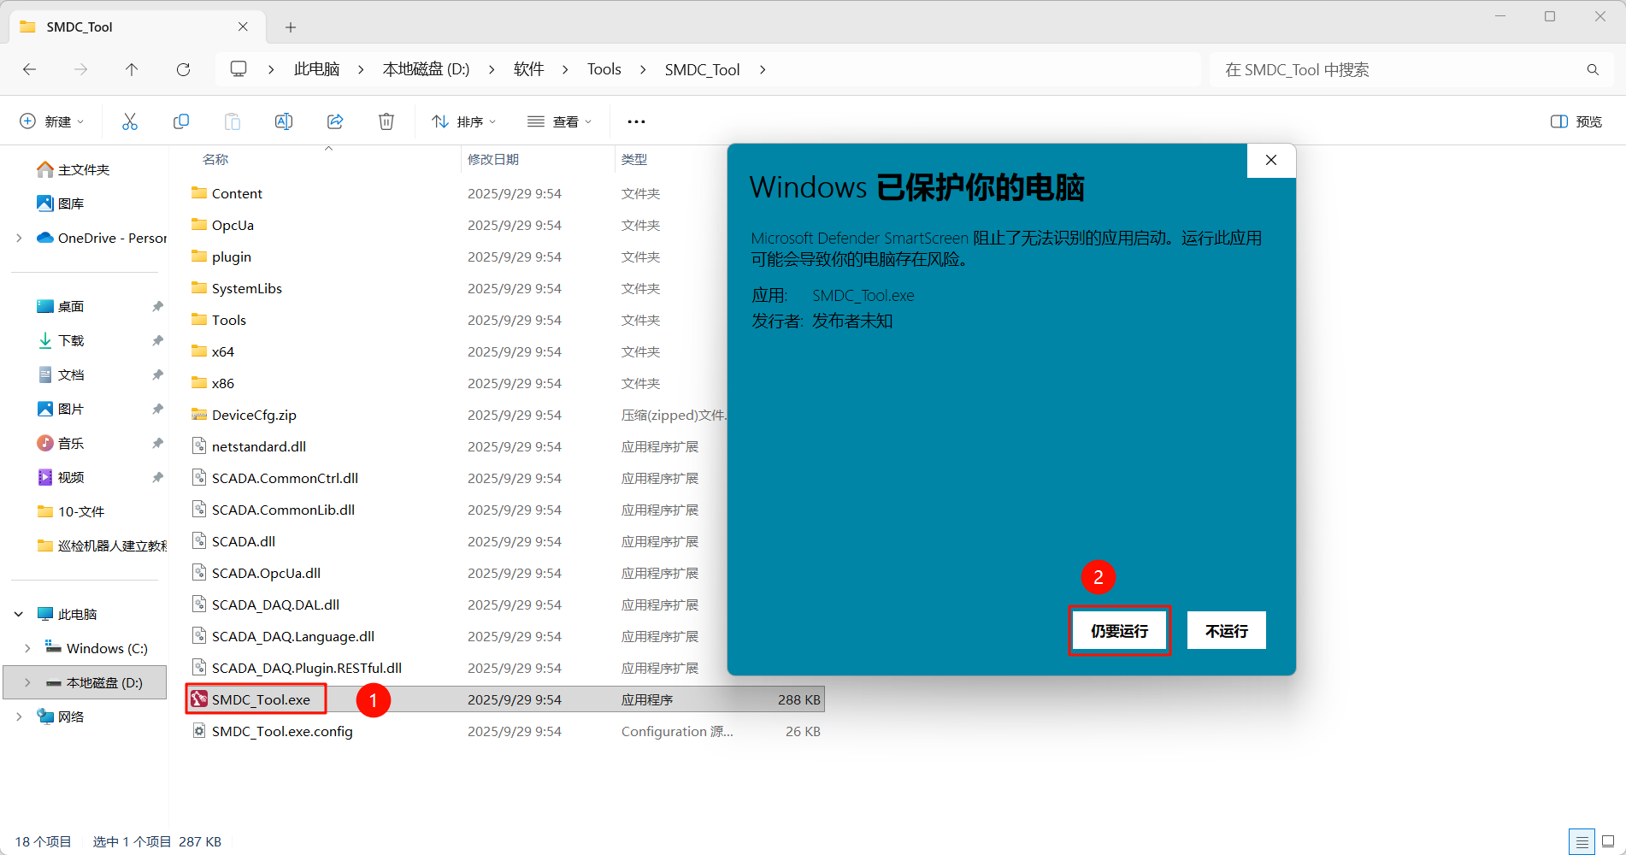Viewport: 1626px width, 855px height.
Task: Unpin 音乐 using its pin icon
Action: coord(157,443)
